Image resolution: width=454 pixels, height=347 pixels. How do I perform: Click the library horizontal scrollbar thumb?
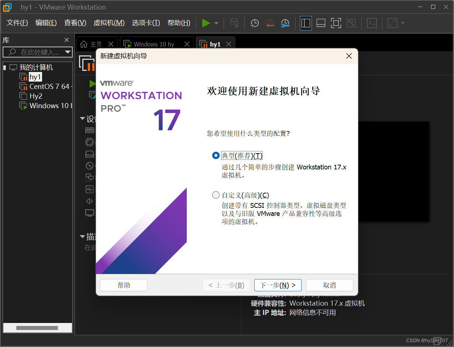pos(37,328)
